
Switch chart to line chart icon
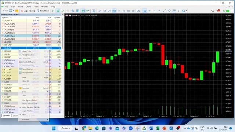(62, 11)
